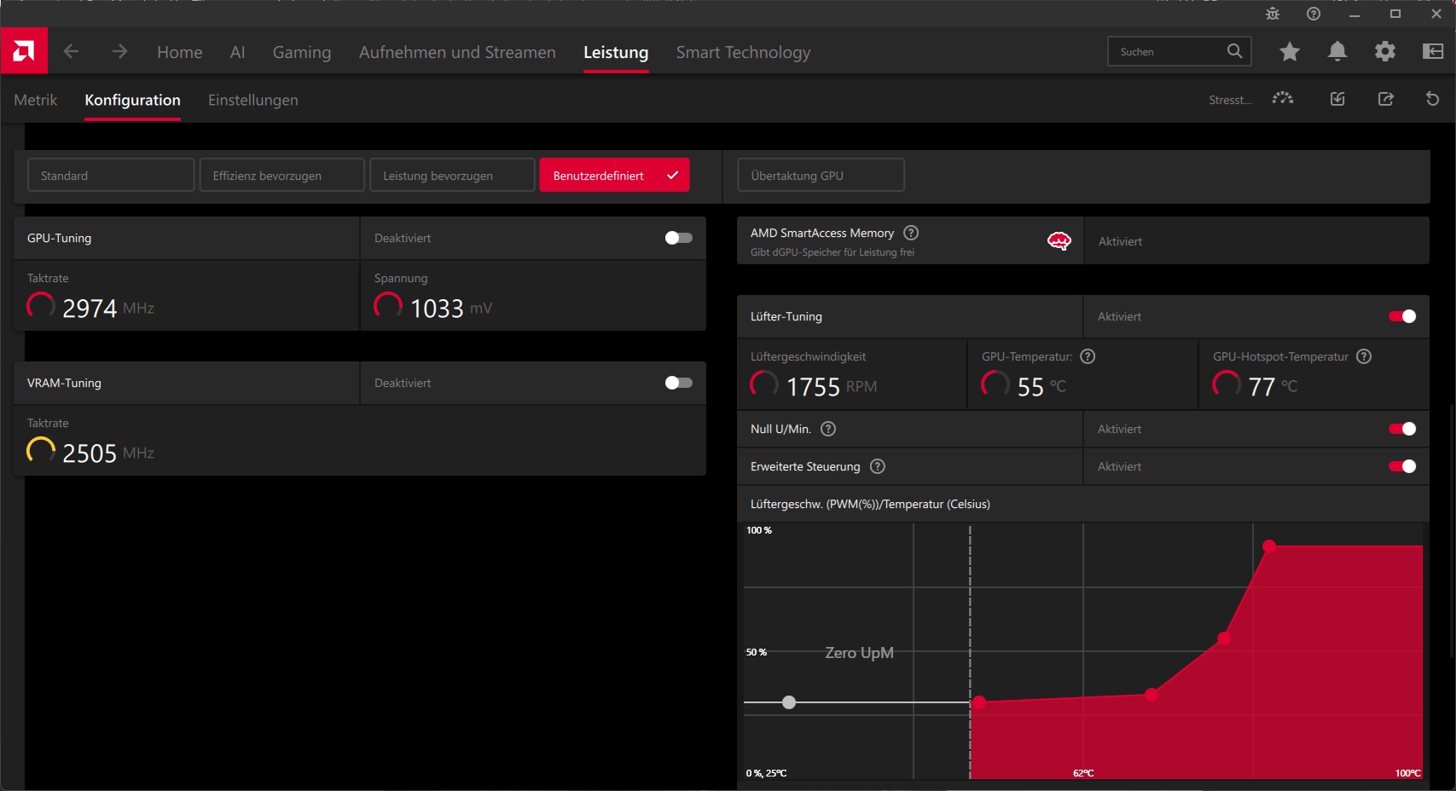Image resolution: width=1456 pixels, height=791 pixels.
Task: Enable the GPU-Tuning switch
Action: point(679,238)
